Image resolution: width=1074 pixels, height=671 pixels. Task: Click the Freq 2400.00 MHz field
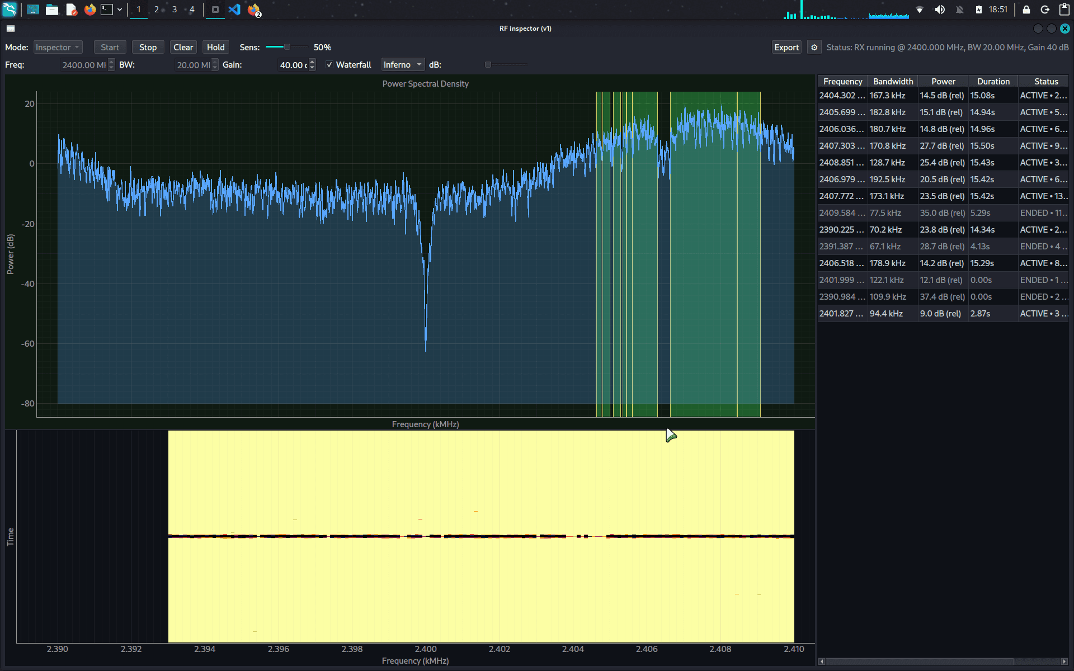pos(84,65)
